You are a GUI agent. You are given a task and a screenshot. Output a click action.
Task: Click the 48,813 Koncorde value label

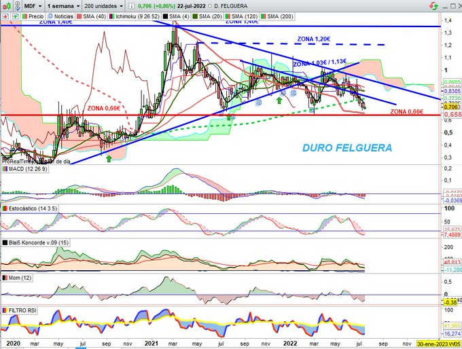(452, 262)
